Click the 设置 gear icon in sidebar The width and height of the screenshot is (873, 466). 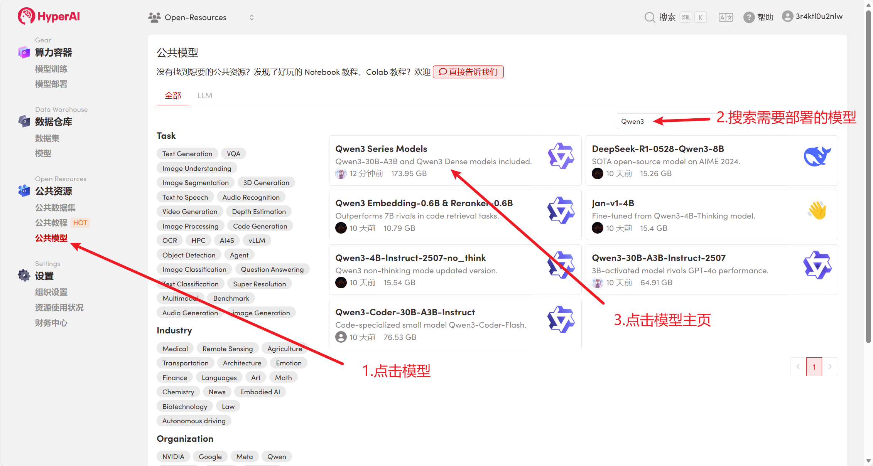[x=24, y=276]
